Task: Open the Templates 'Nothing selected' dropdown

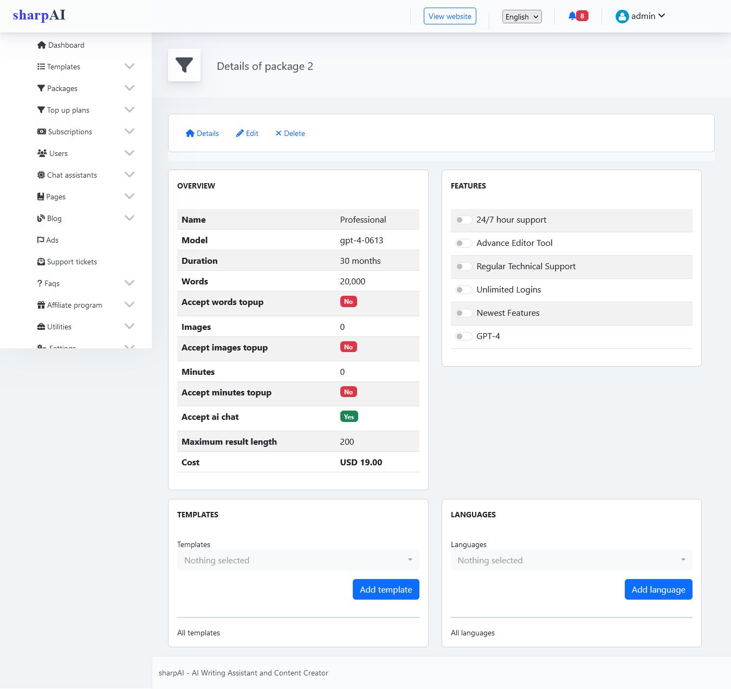Action: pos(298,560)
